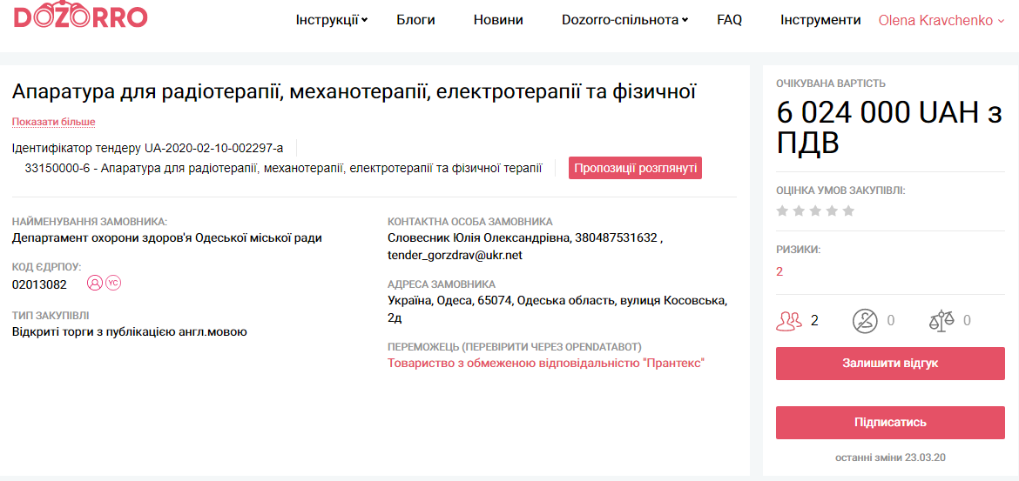This screenshot has height=481, width=1019.
Task: Click the crossed-out participant icon
Action: (x=866, y=320)
